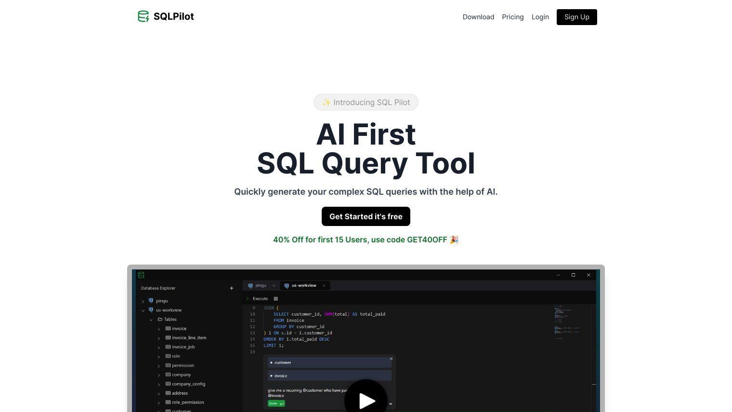Expand the company_config table chevron
Image resolution: width=732 pixels, height=412 pixels.
coord(159,385)
